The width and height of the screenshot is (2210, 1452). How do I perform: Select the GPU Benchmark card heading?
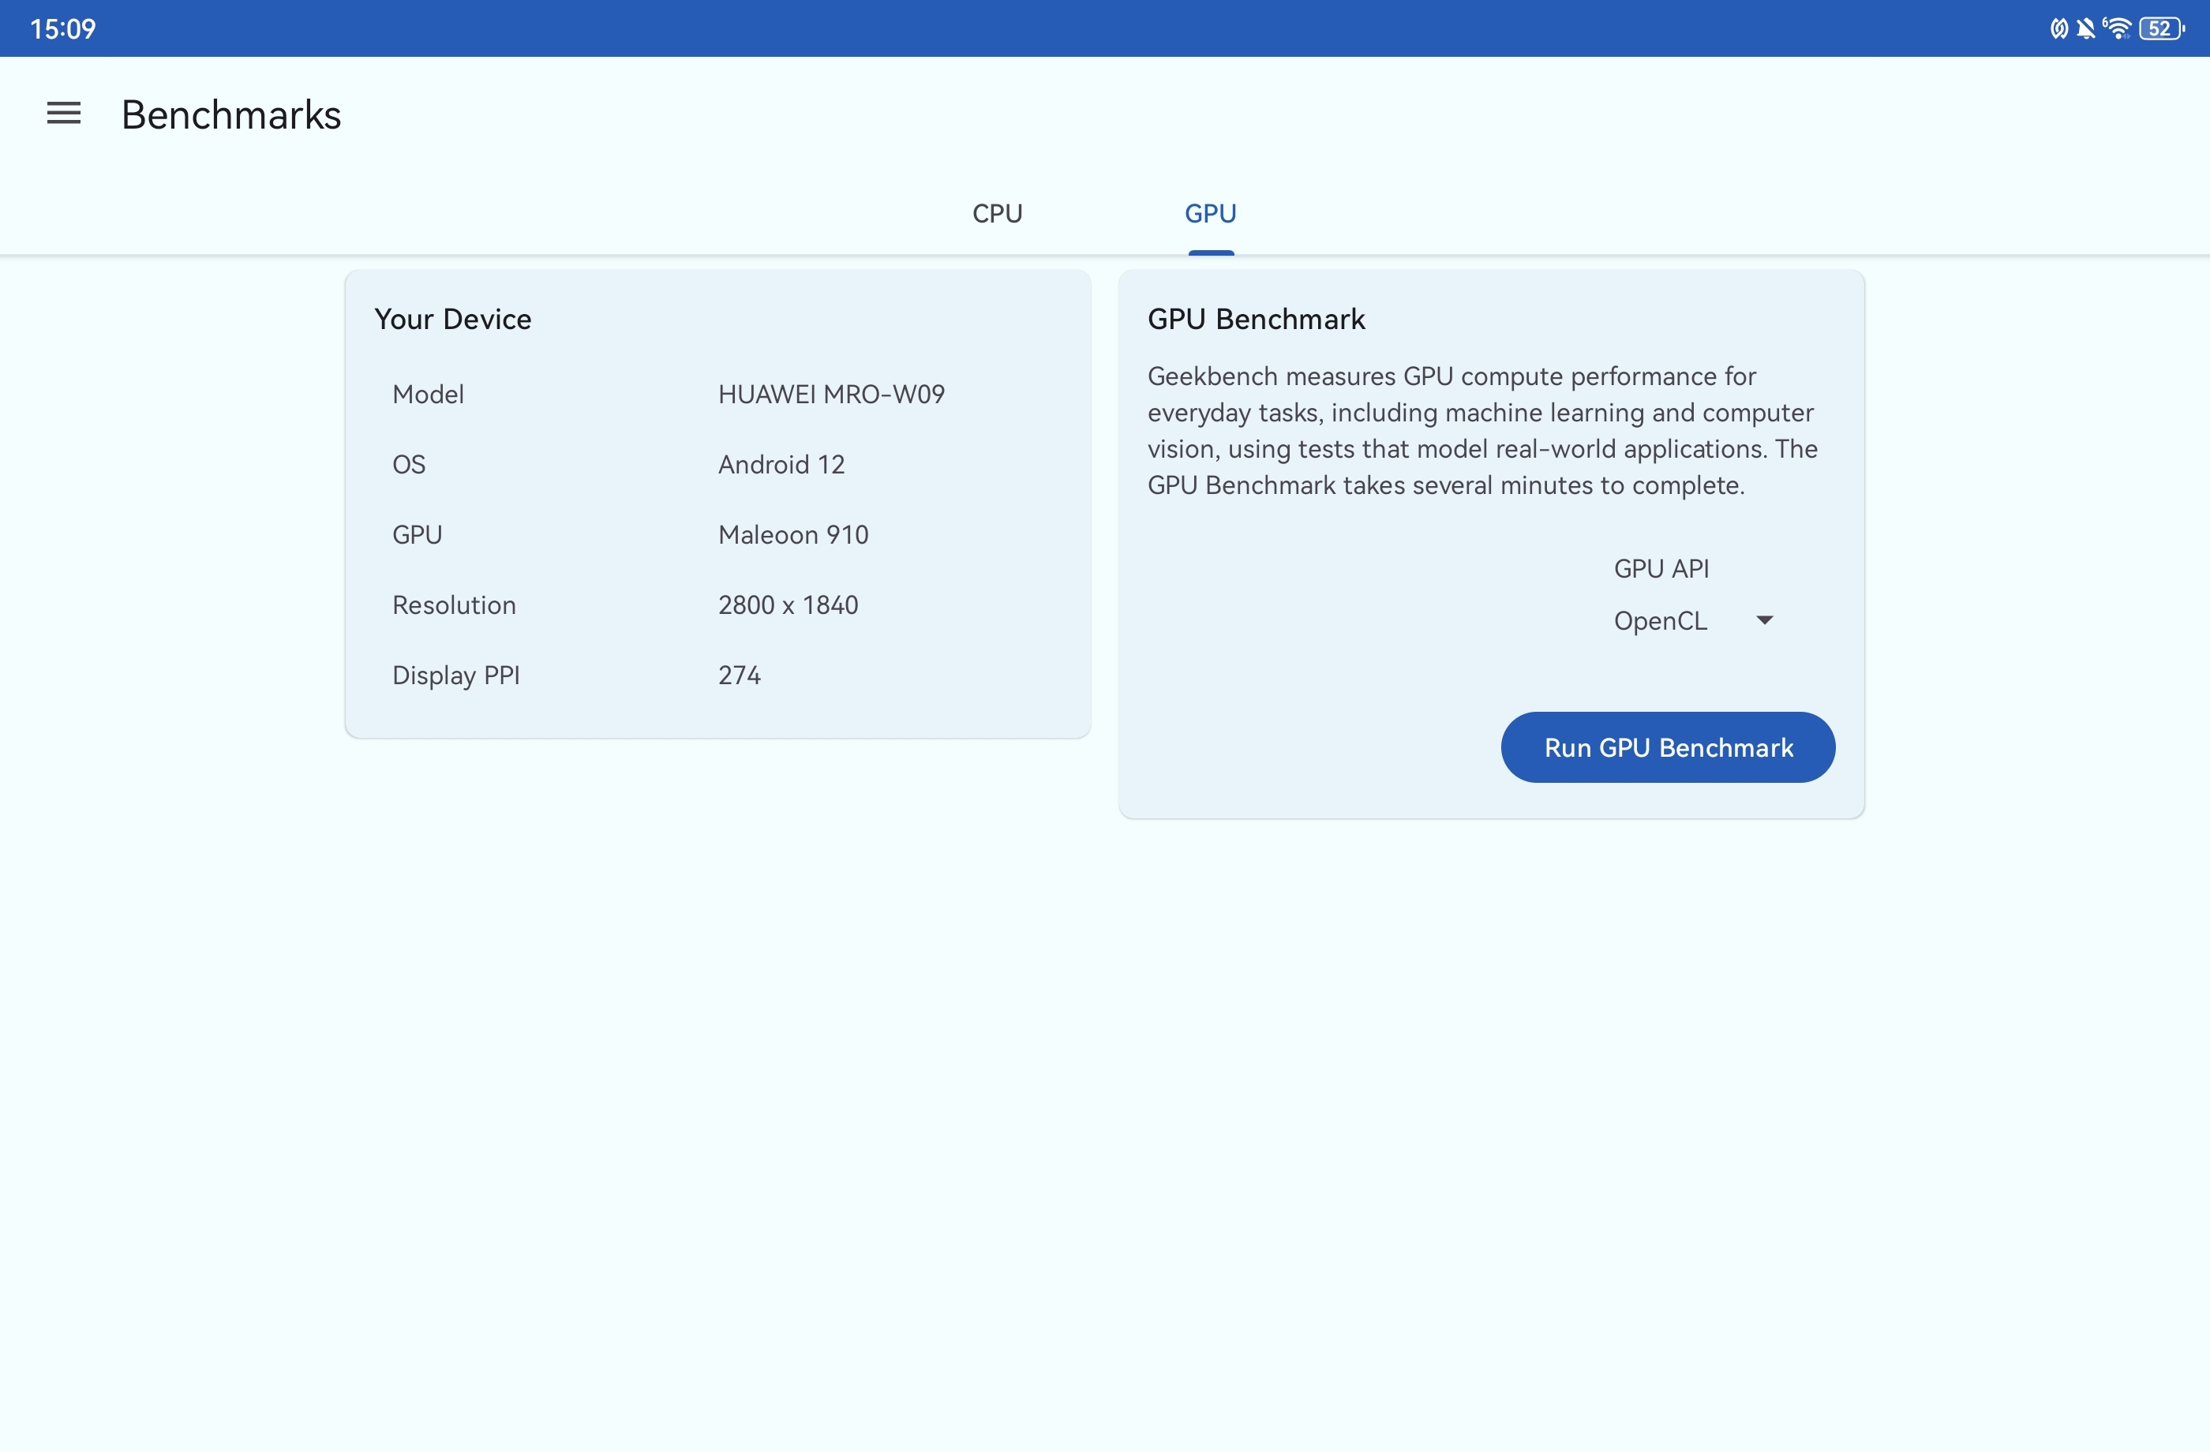(x=1257, y=319)
